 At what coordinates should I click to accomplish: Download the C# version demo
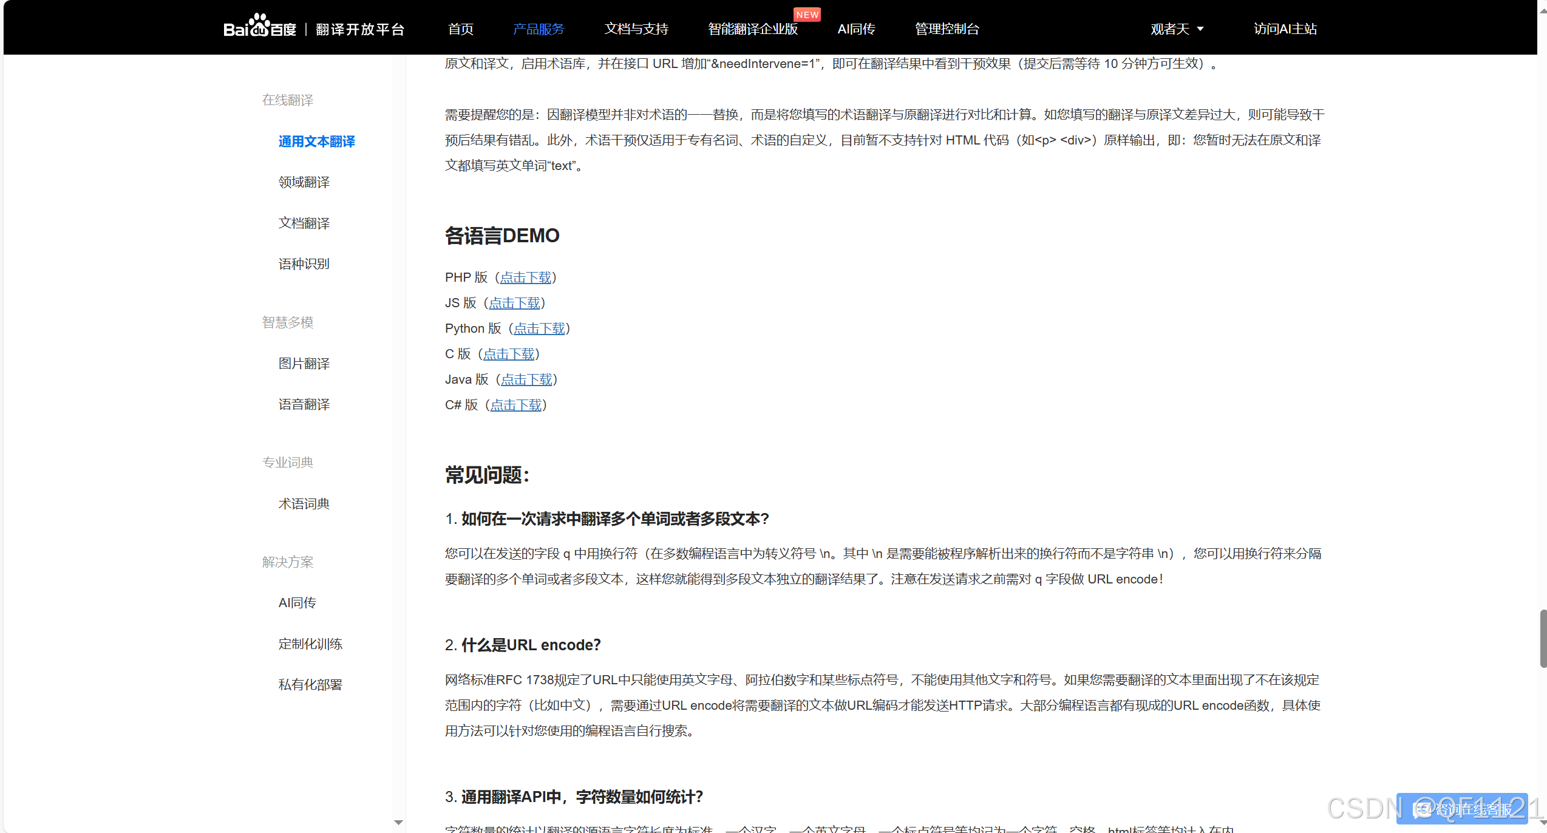(x=515, y=405)
